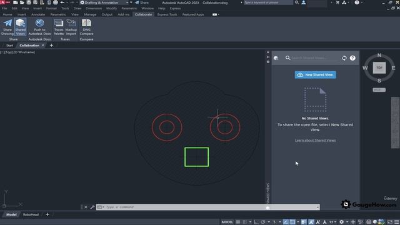Screen dimensions: 400x225
Task: Add a new layout with plus
Action: click(x=47, y=214)
